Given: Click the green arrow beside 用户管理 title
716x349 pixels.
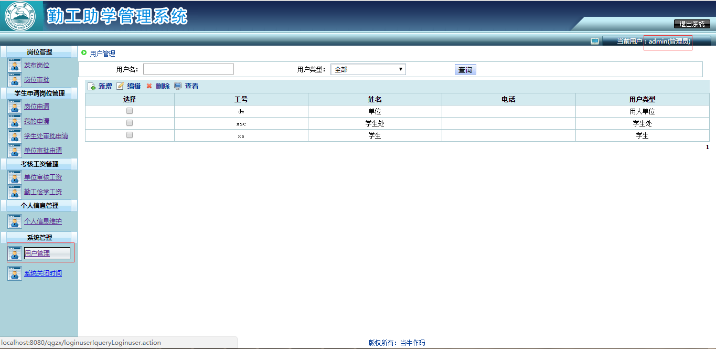Looking at the screenshot, I should (x=84, y=52).
